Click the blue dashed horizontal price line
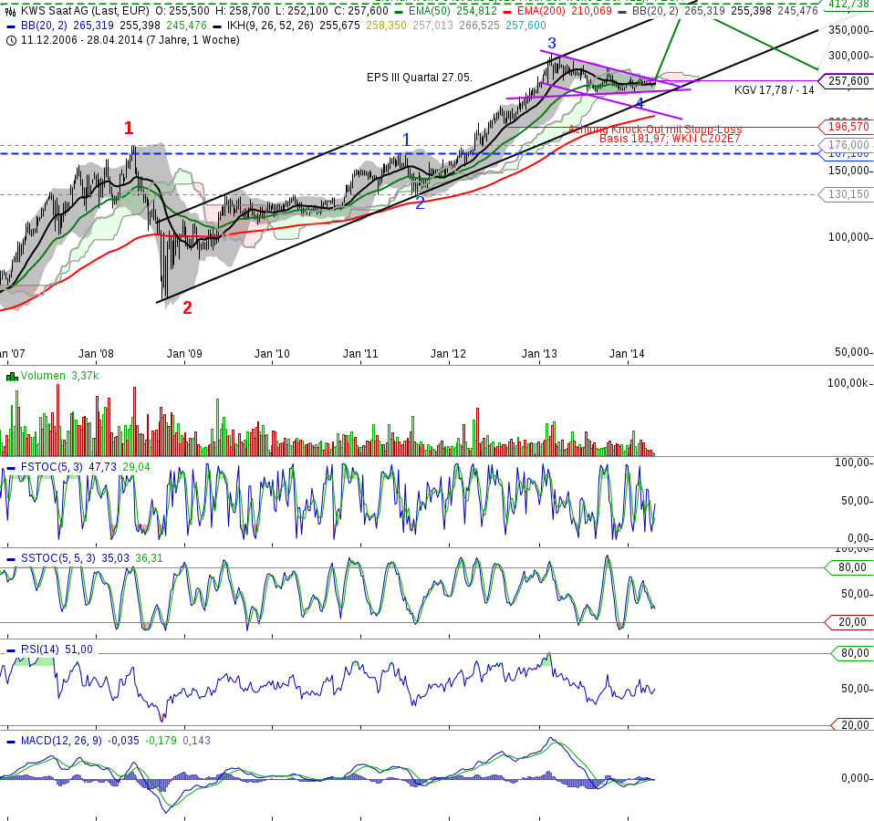Image resolution: width=874 pixels, height=821 pixels. pos(274,153)
